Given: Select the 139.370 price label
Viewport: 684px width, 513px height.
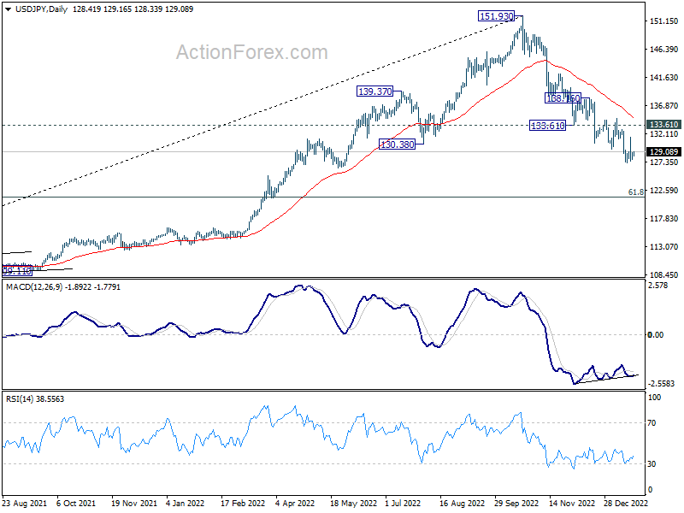Looking at the screenshot, I should click(376, 91).
